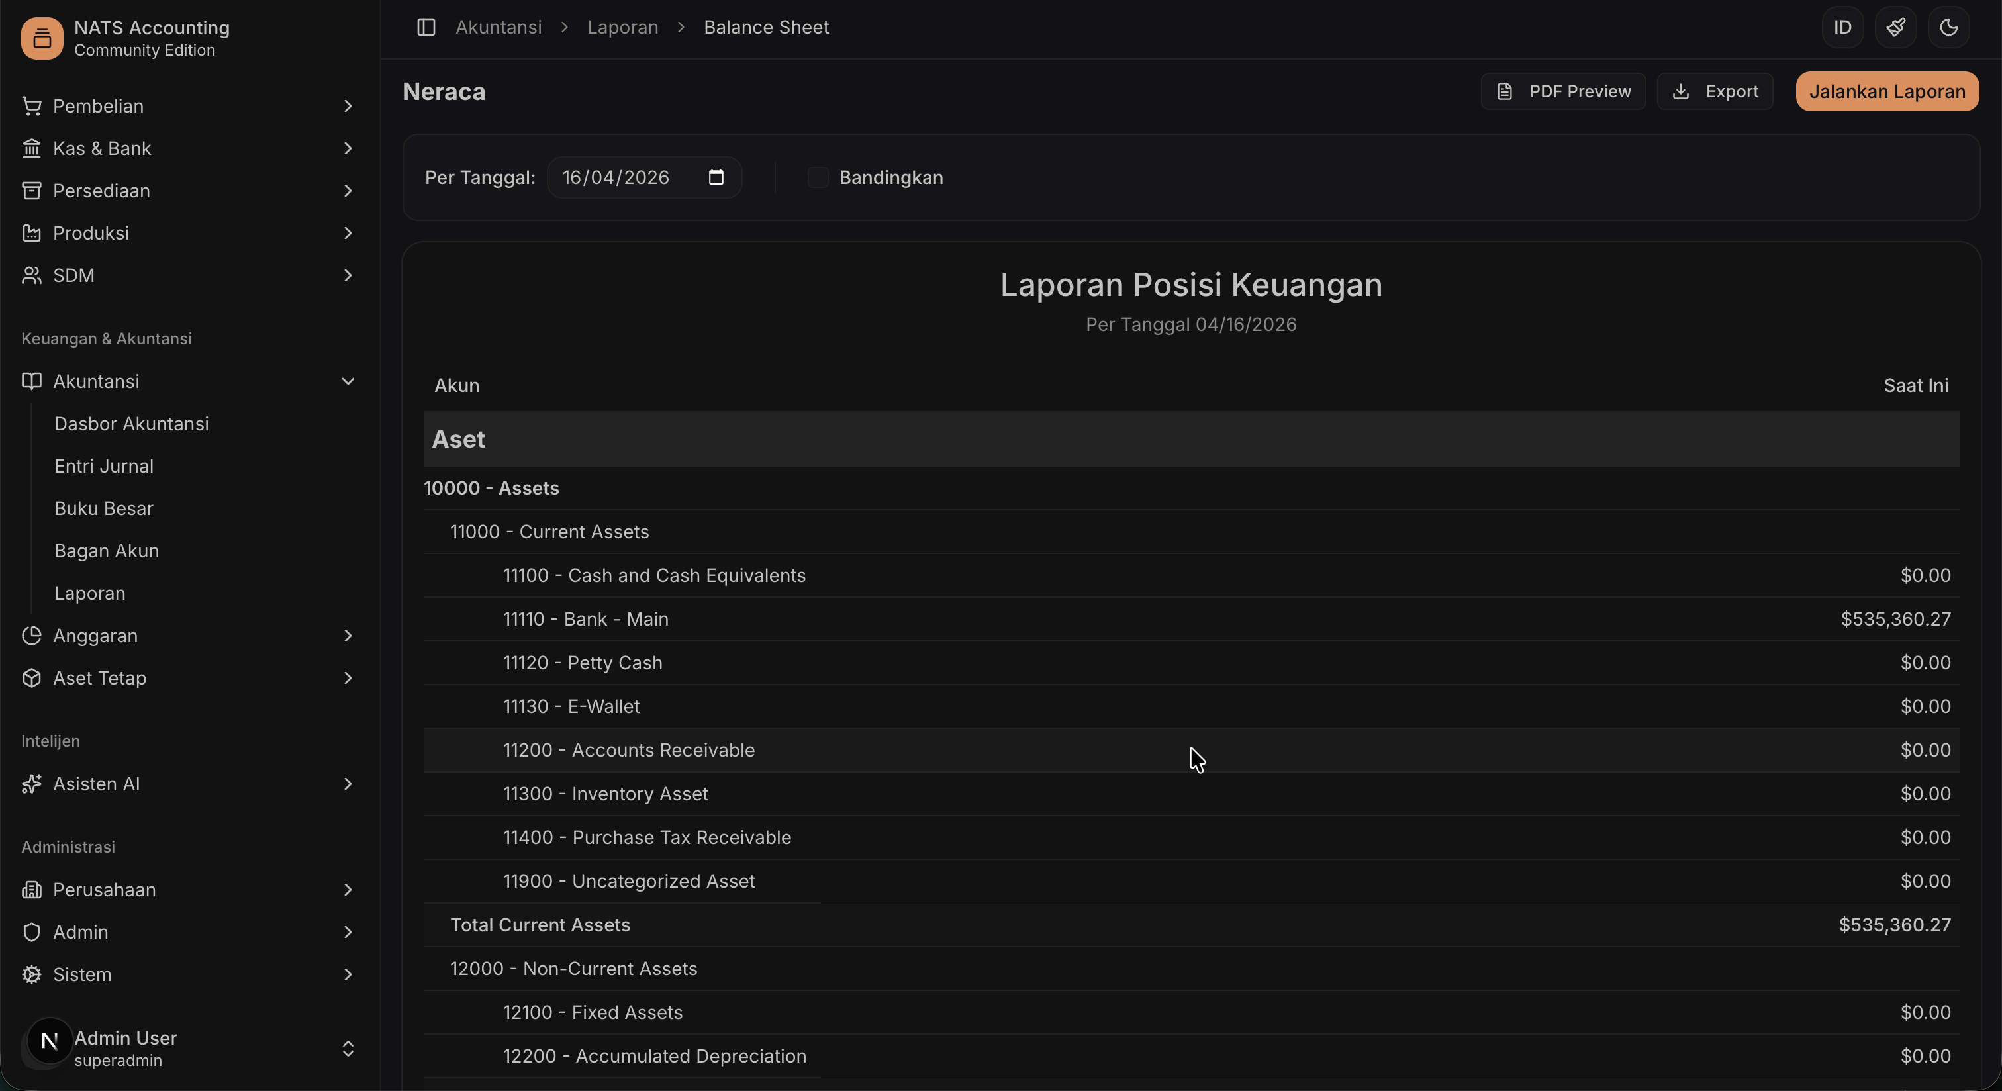The image size is (2002, 1091).
Task: Click the 11200 - Accounts Receivable row
Action: click(1190, 751)
